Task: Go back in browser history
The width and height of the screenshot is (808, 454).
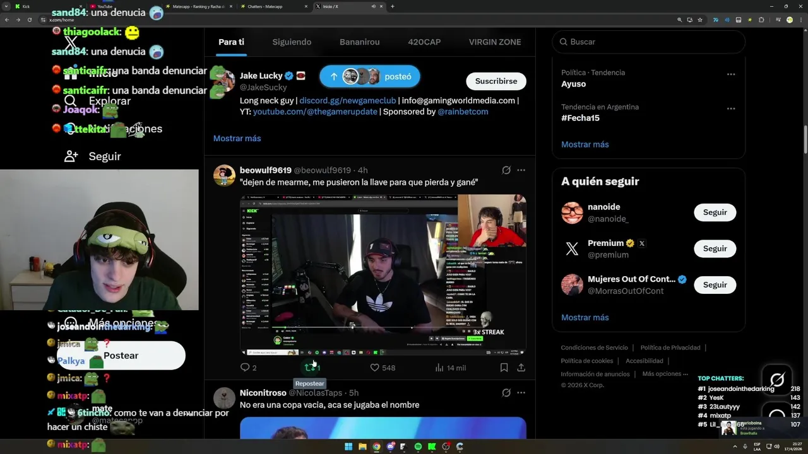Action: pos(7,20)
